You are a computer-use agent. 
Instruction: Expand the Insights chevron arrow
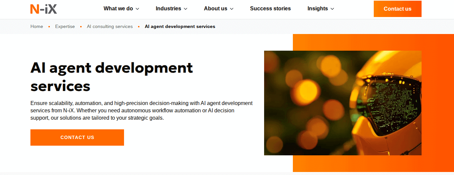tap(332, 9)
